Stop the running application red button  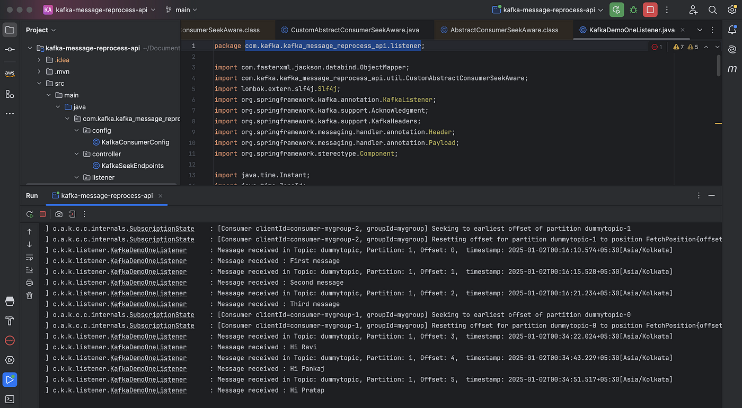click(650, 10)
